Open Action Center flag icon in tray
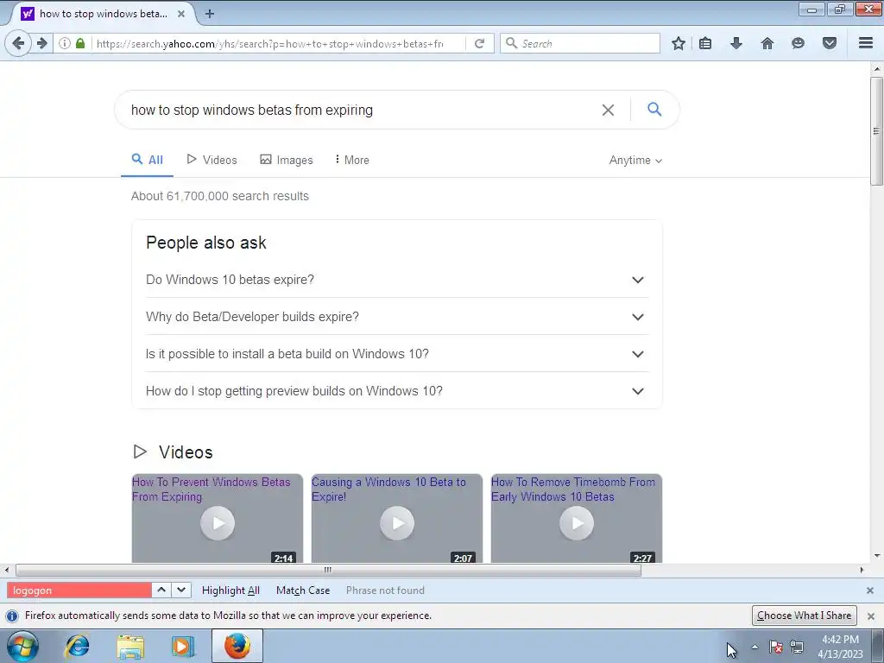 [x=776, y=647]
